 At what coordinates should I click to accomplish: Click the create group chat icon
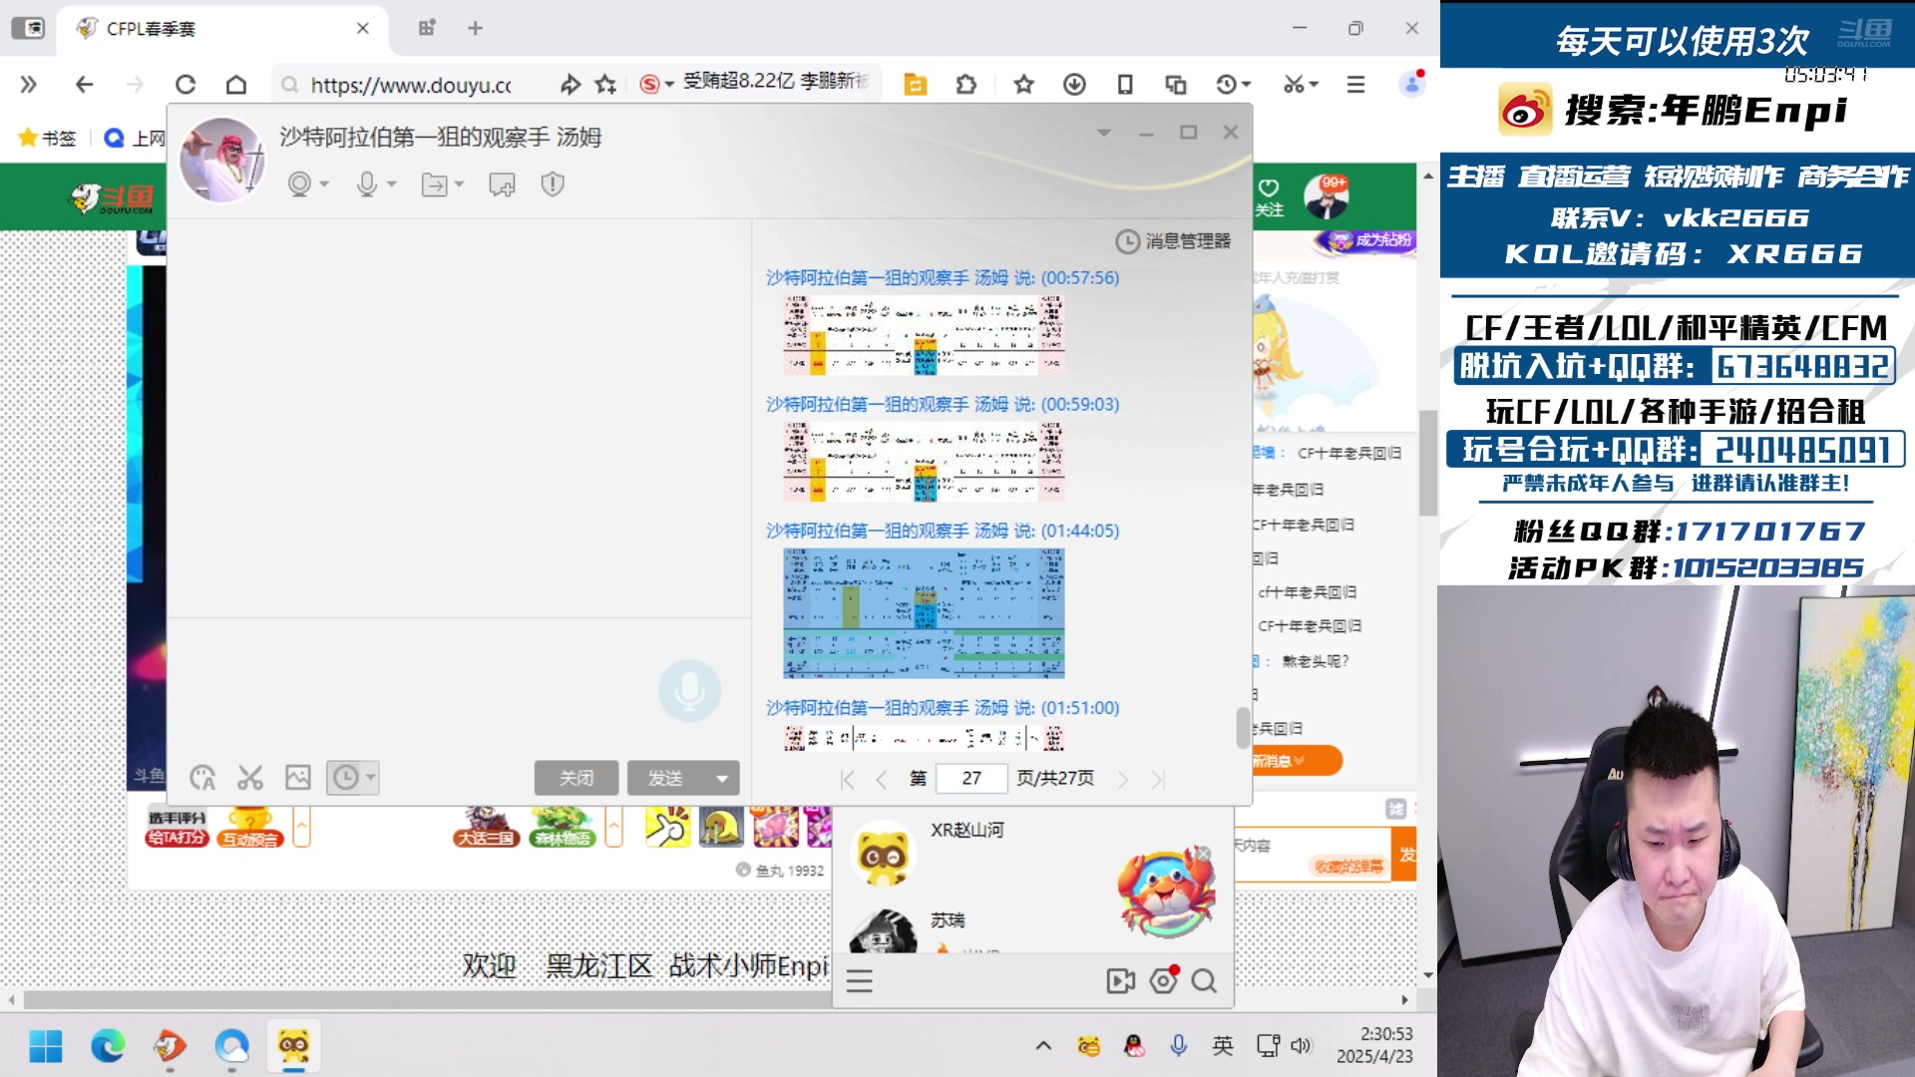tap(502, 184)
